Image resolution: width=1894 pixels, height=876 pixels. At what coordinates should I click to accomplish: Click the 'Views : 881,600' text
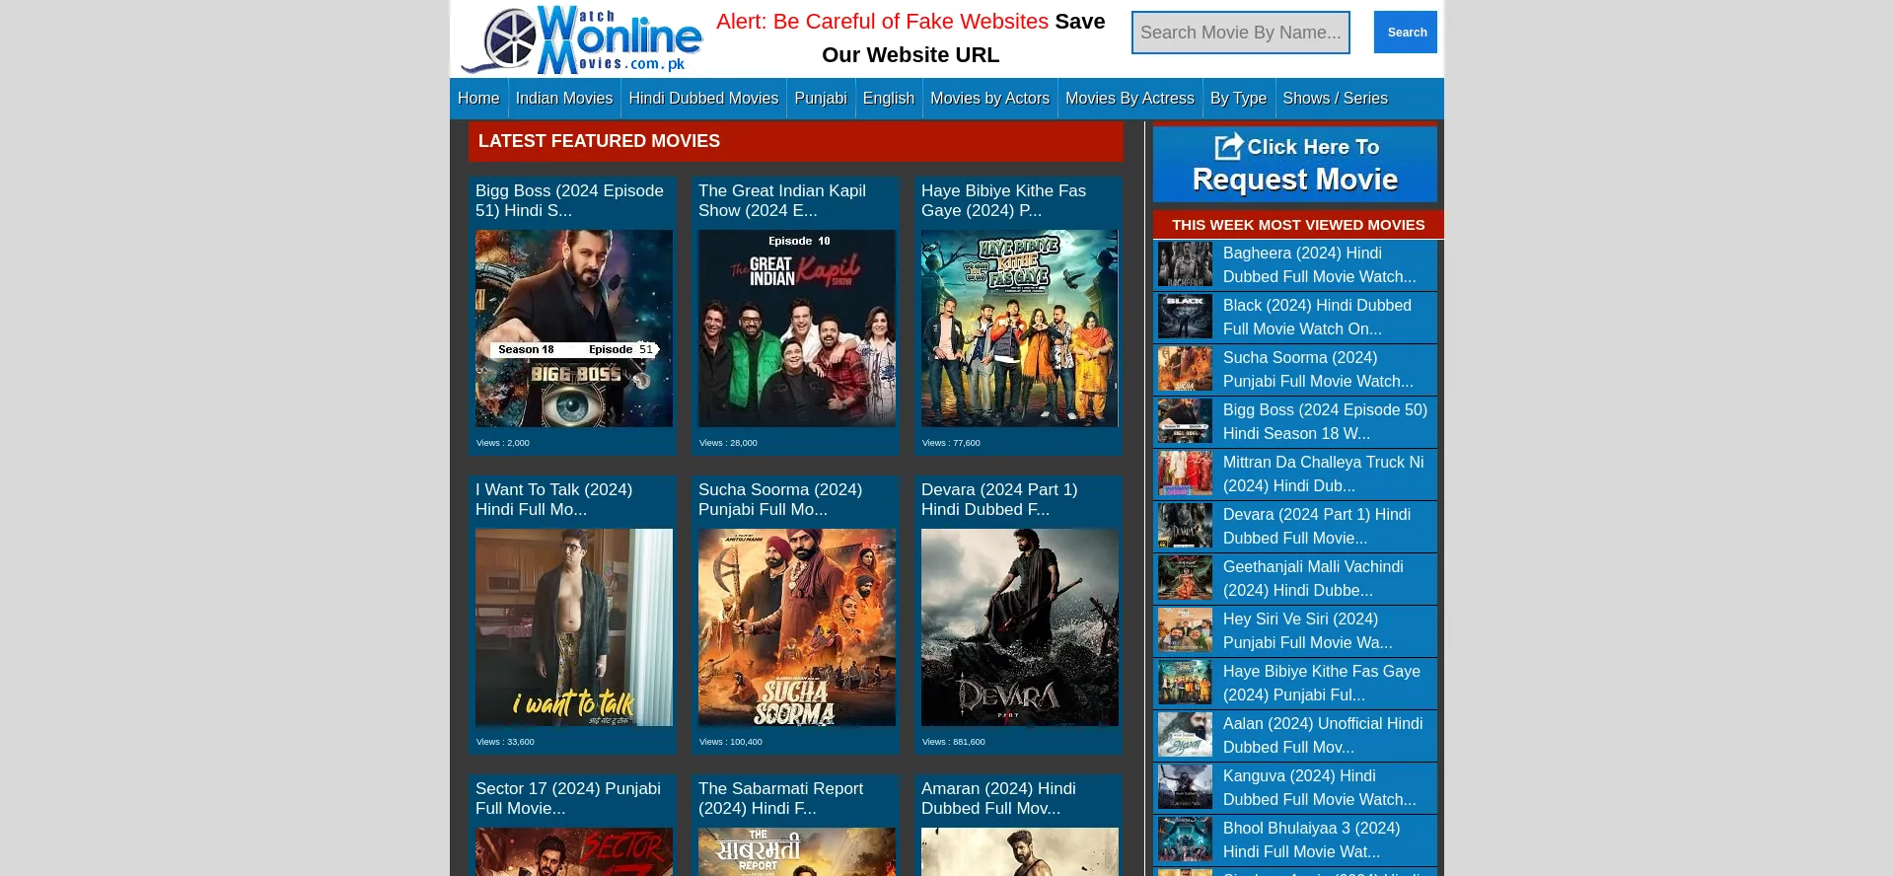pos(953,742)
